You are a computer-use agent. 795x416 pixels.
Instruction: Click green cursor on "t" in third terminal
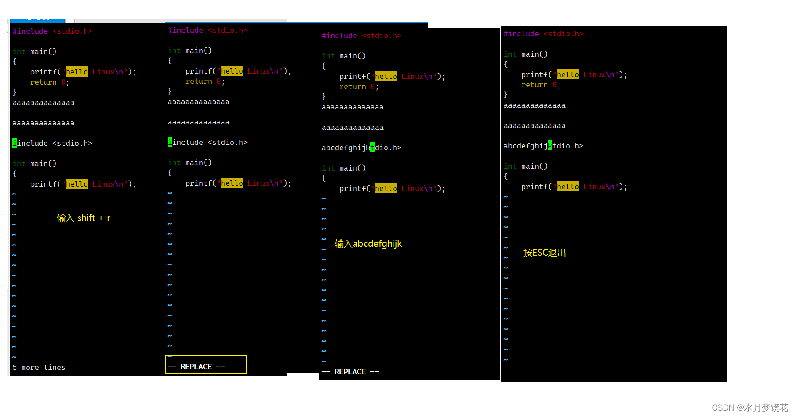click(x=373, y=147)
